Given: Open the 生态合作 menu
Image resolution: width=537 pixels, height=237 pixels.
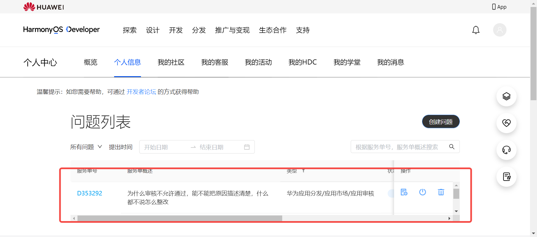Looking at the screenshot, I should 273,30.
